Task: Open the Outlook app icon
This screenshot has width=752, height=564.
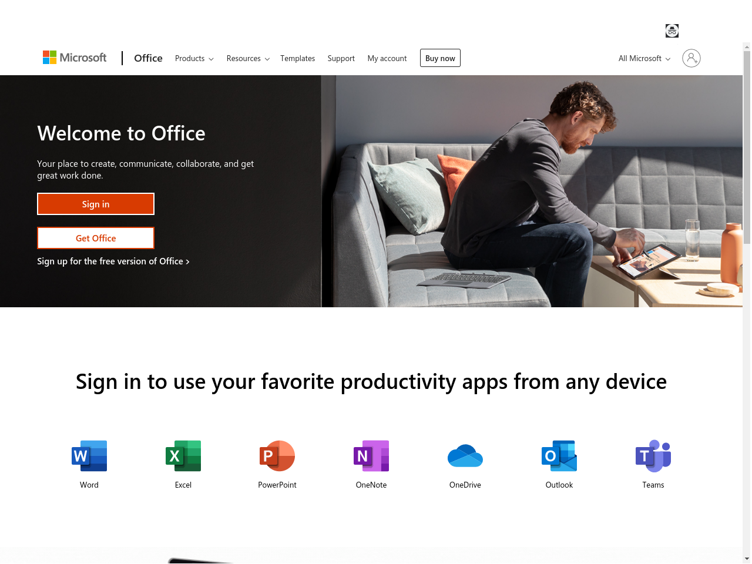Action: pyautogui.click(x=559, y=456)
